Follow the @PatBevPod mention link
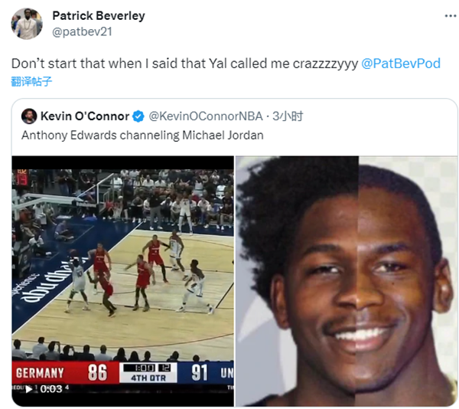This screenshot has width=459, height=409. pyautogui.click(x=401, y=64)
